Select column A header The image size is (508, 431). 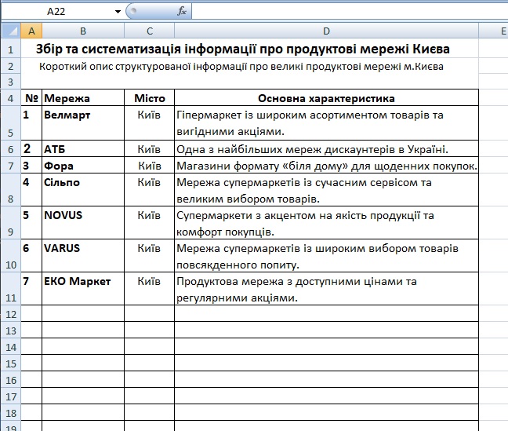pos(31,31)
